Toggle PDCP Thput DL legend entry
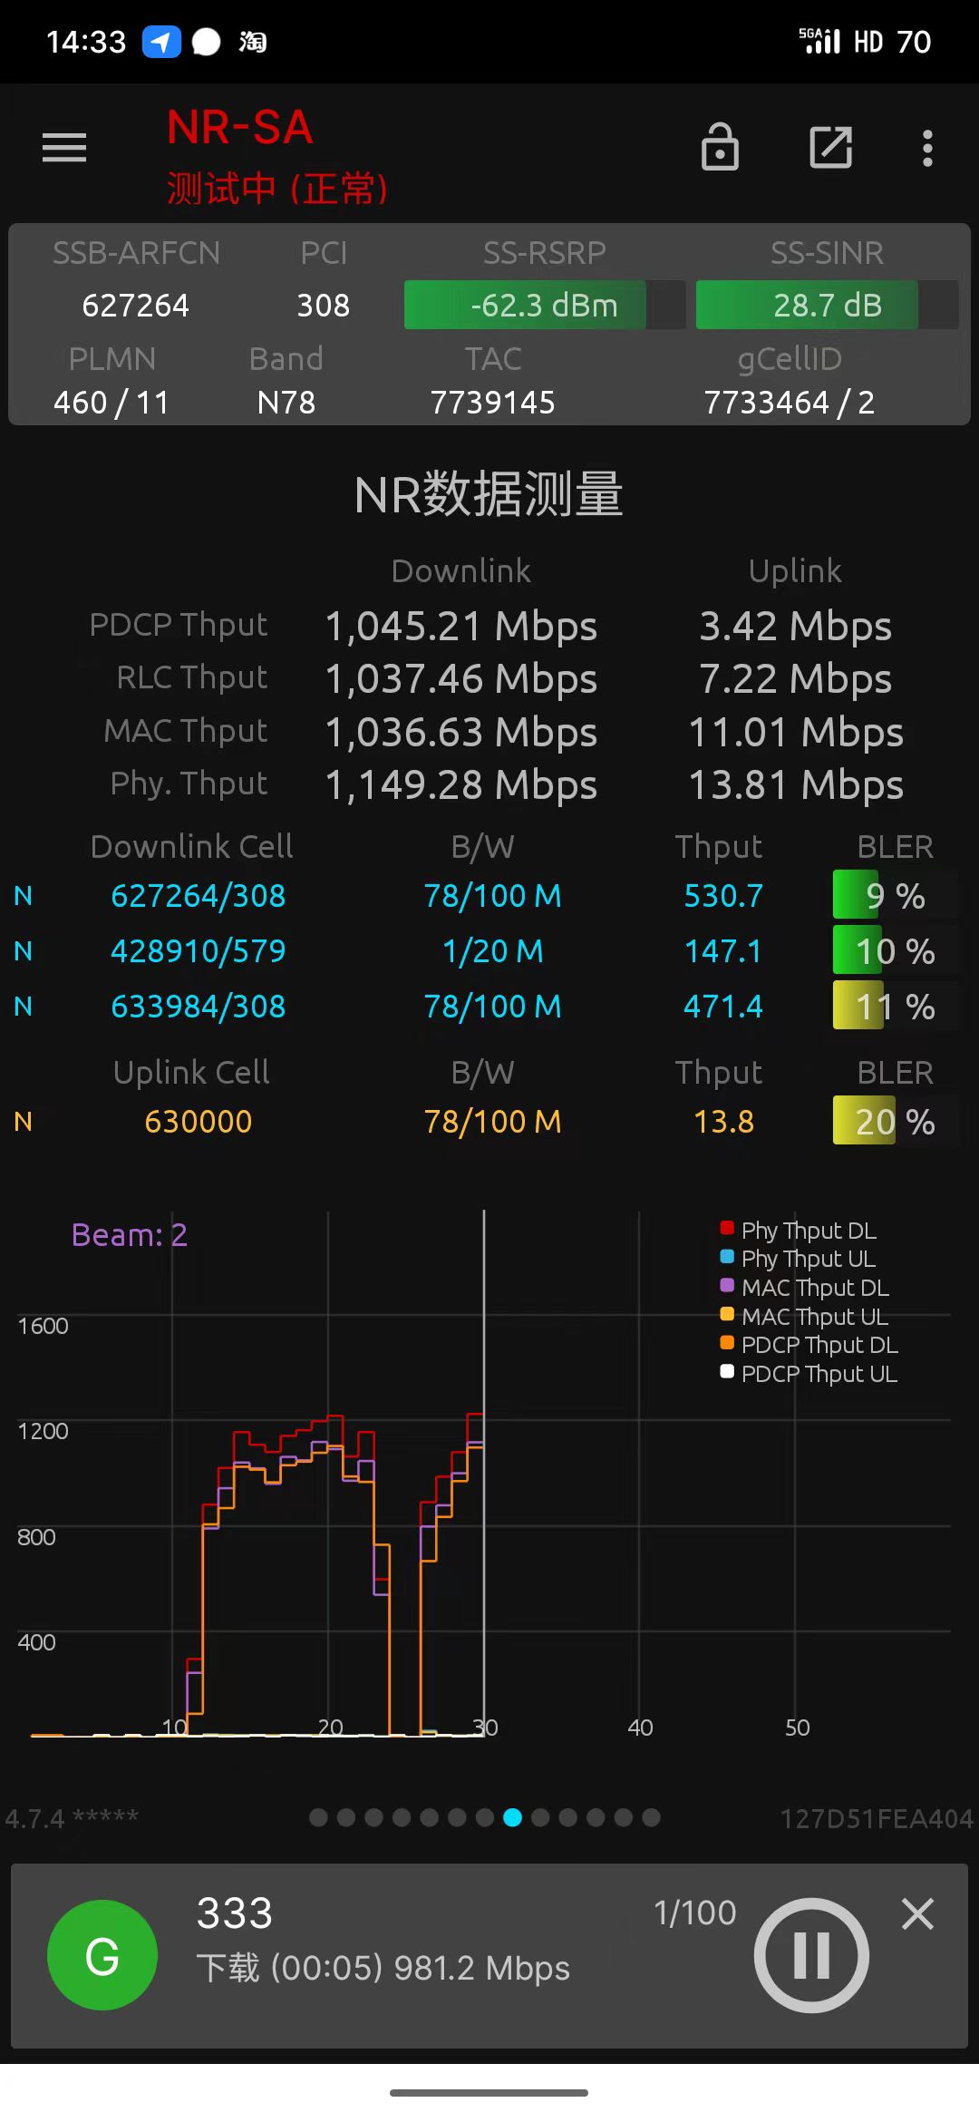 809,1345
